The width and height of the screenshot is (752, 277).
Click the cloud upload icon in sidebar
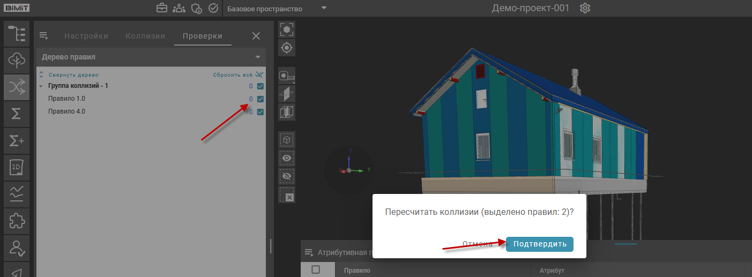(17, 59)
